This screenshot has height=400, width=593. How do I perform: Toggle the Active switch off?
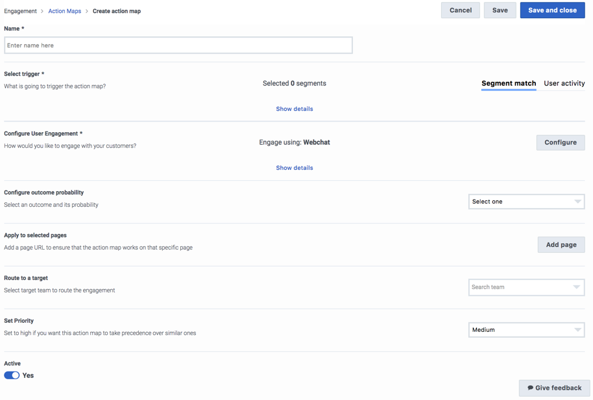click(x=12, y=375)
